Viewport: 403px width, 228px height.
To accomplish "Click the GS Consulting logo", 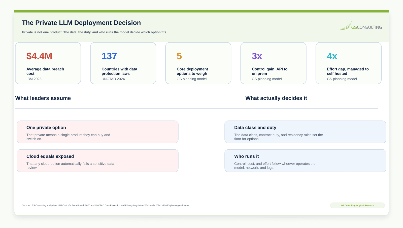I will click(x=361, y=25).
